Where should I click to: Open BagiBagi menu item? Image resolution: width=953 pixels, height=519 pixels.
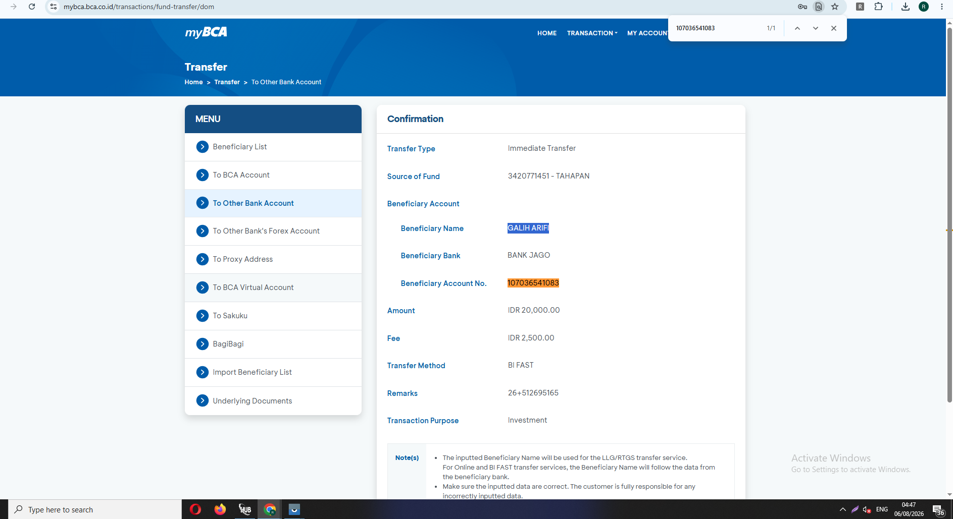(x=273, y=344)
